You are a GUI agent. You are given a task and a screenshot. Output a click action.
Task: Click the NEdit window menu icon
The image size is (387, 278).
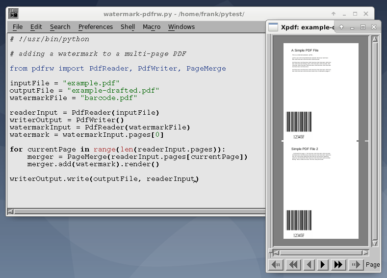click(x=13, y=14)
